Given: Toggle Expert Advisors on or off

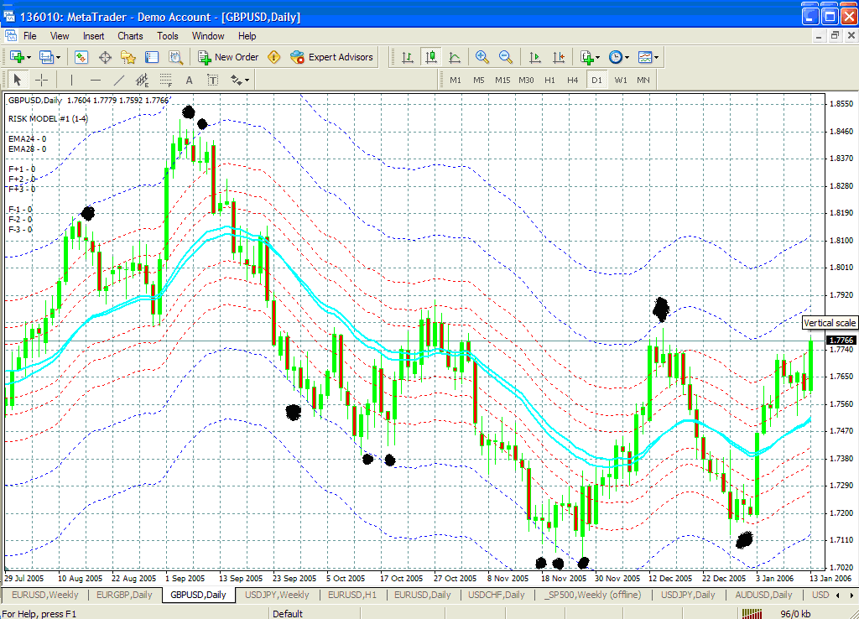Looking at the screenshot, I should [x=331, y=57].
